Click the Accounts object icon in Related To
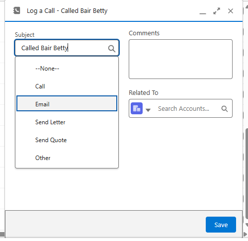Screen dimensions: 248x241 137,108
